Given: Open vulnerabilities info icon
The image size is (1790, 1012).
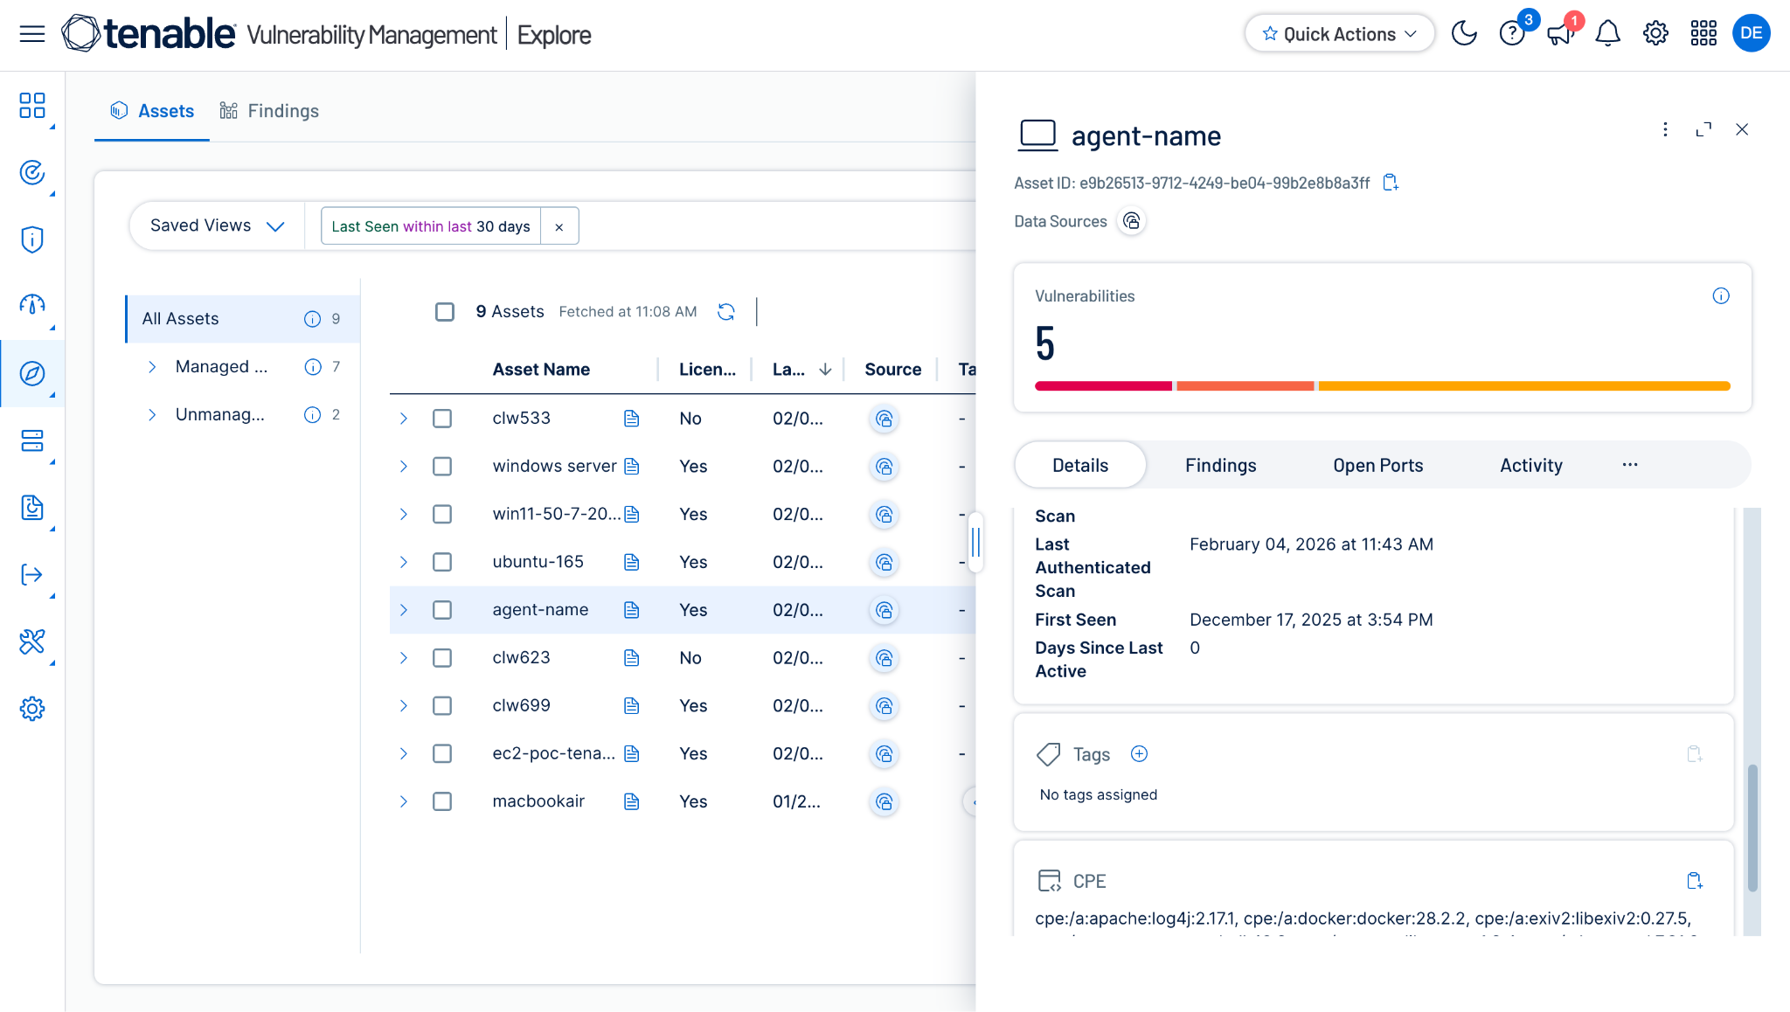Looking at the screenshot, I should pos(1721,296).
